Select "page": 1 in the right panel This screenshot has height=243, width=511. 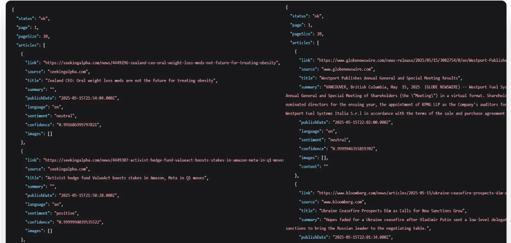301,25
